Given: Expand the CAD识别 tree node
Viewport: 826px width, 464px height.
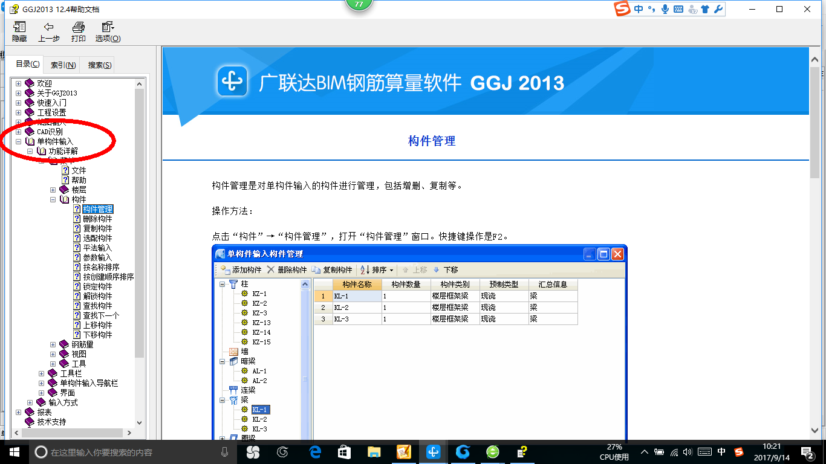Looking at the screenshot, I should click(x=18, y=132).
